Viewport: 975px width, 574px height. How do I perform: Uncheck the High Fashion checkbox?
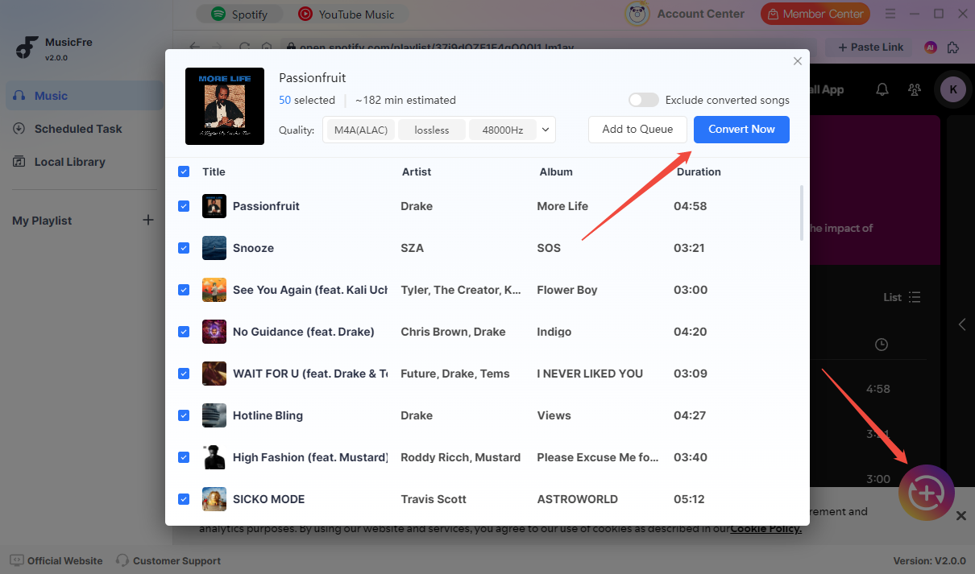184,457
